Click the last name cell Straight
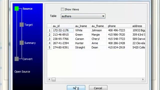Screen dimensions: 160x90 point(82,47)
